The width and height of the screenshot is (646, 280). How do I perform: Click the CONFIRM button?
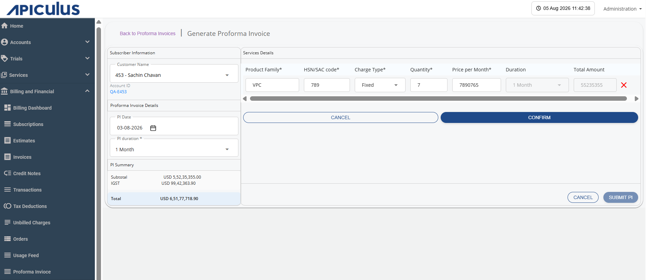[539, 117]
